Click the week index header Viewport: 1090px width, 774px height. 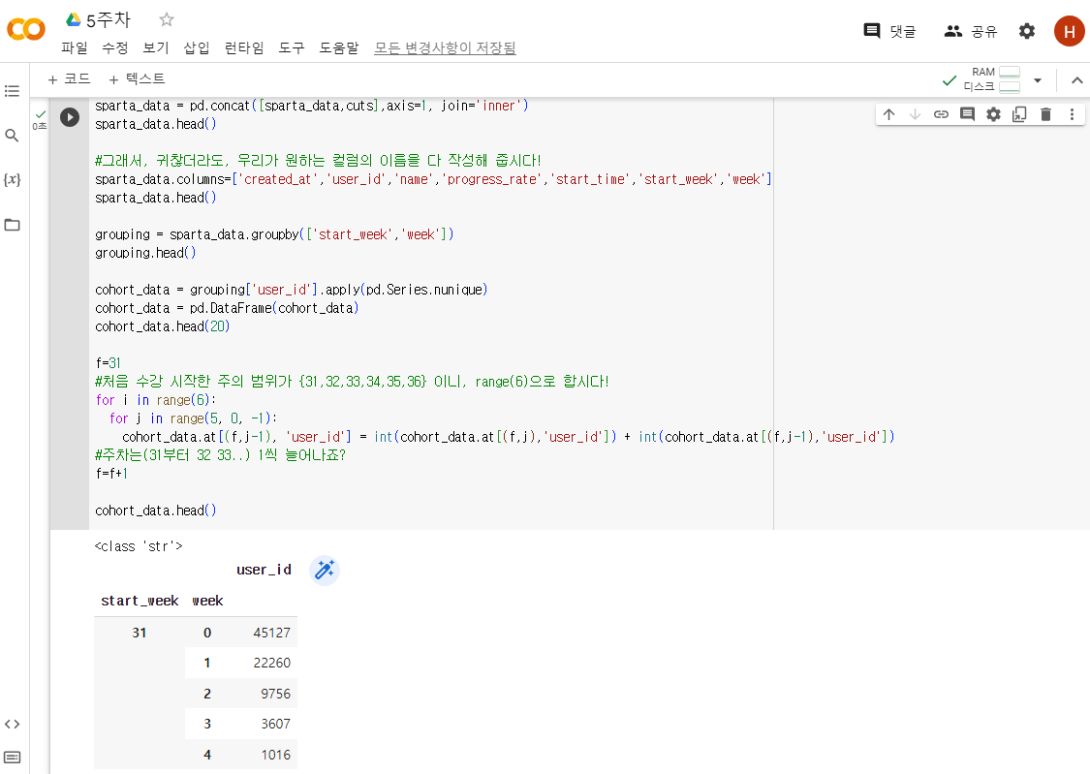click(x=207, y=601)
